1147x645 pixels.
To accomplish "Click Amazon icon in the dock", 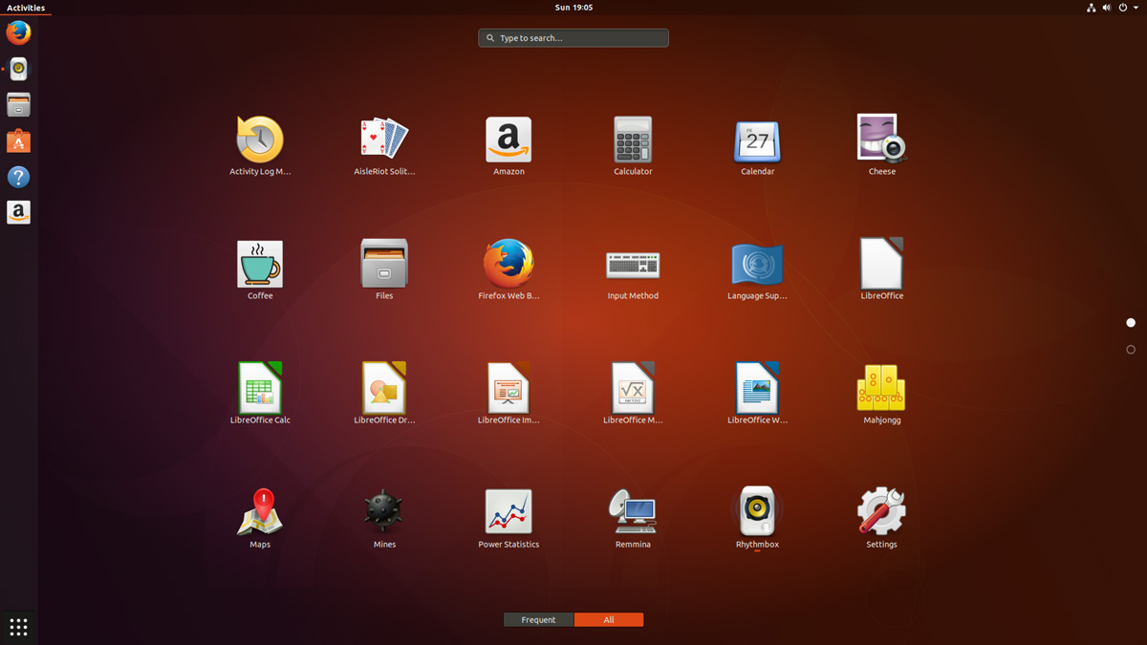I will point(18,212).
